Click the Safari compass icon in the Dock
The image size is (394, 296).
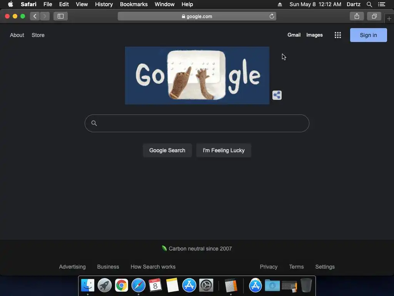pos(139,285)
